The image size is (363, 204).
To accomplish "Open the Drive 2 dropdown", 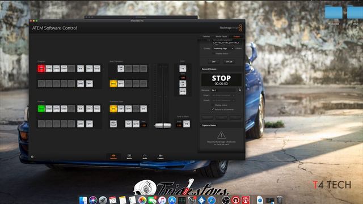I will [x=223, y=100].
